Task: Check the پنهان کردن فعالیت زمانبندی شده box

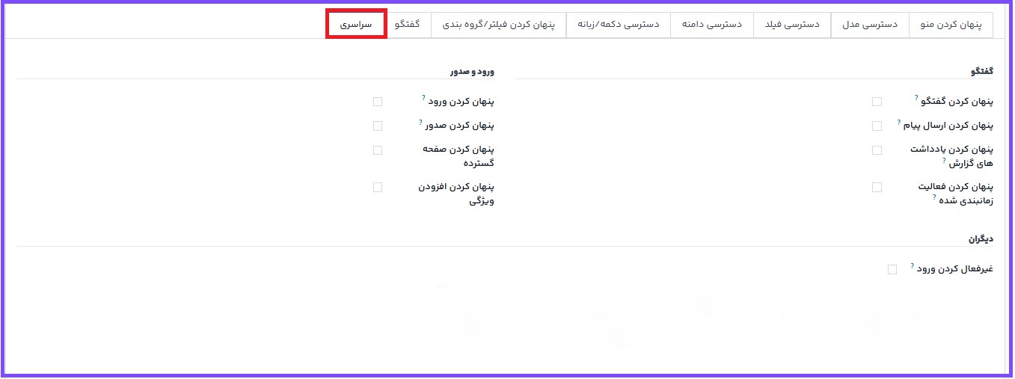Action: 877,187
